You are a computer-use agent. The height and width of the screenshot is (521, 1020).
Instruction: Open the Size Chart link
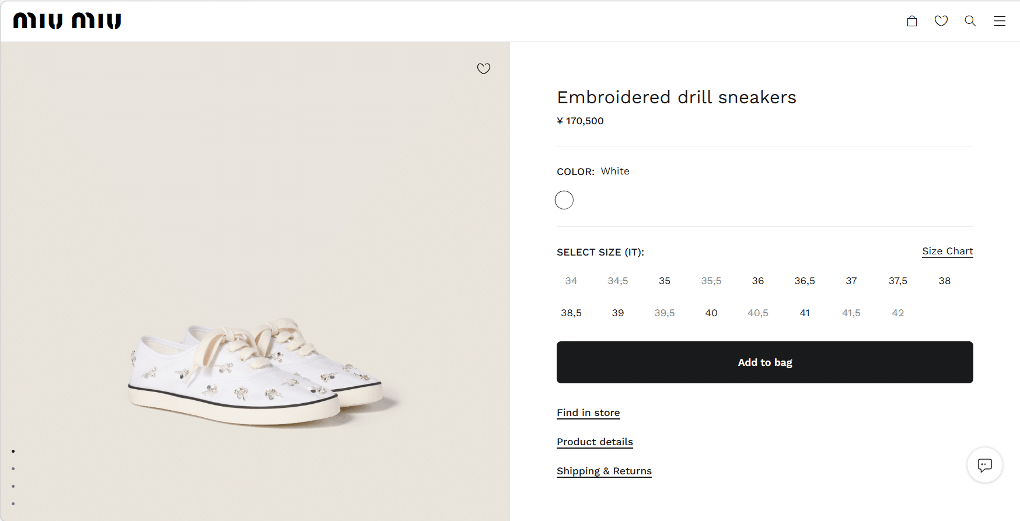coord(948,251)
